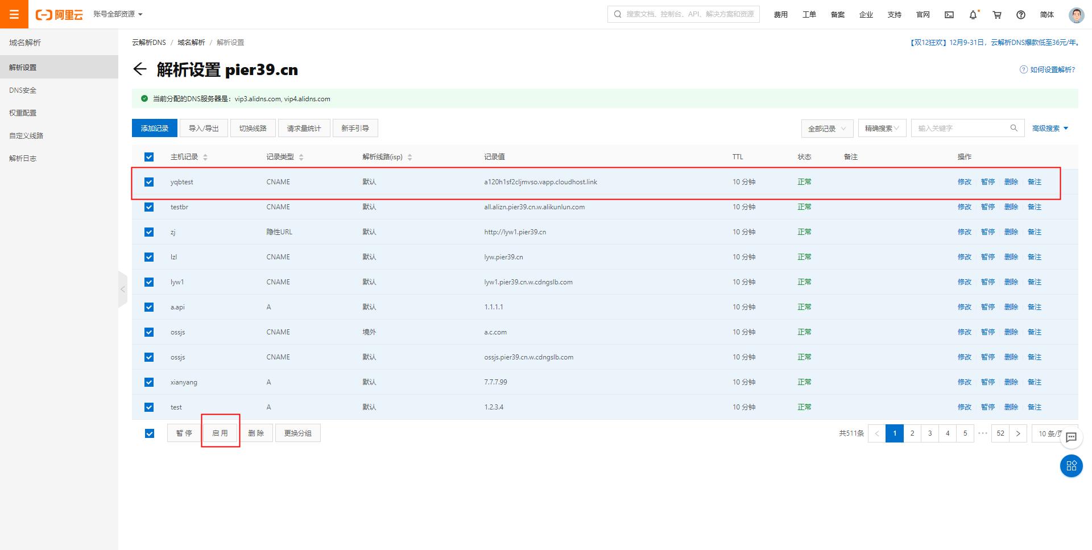Click the back arrow beside 解析设置 title

[140, 69]
